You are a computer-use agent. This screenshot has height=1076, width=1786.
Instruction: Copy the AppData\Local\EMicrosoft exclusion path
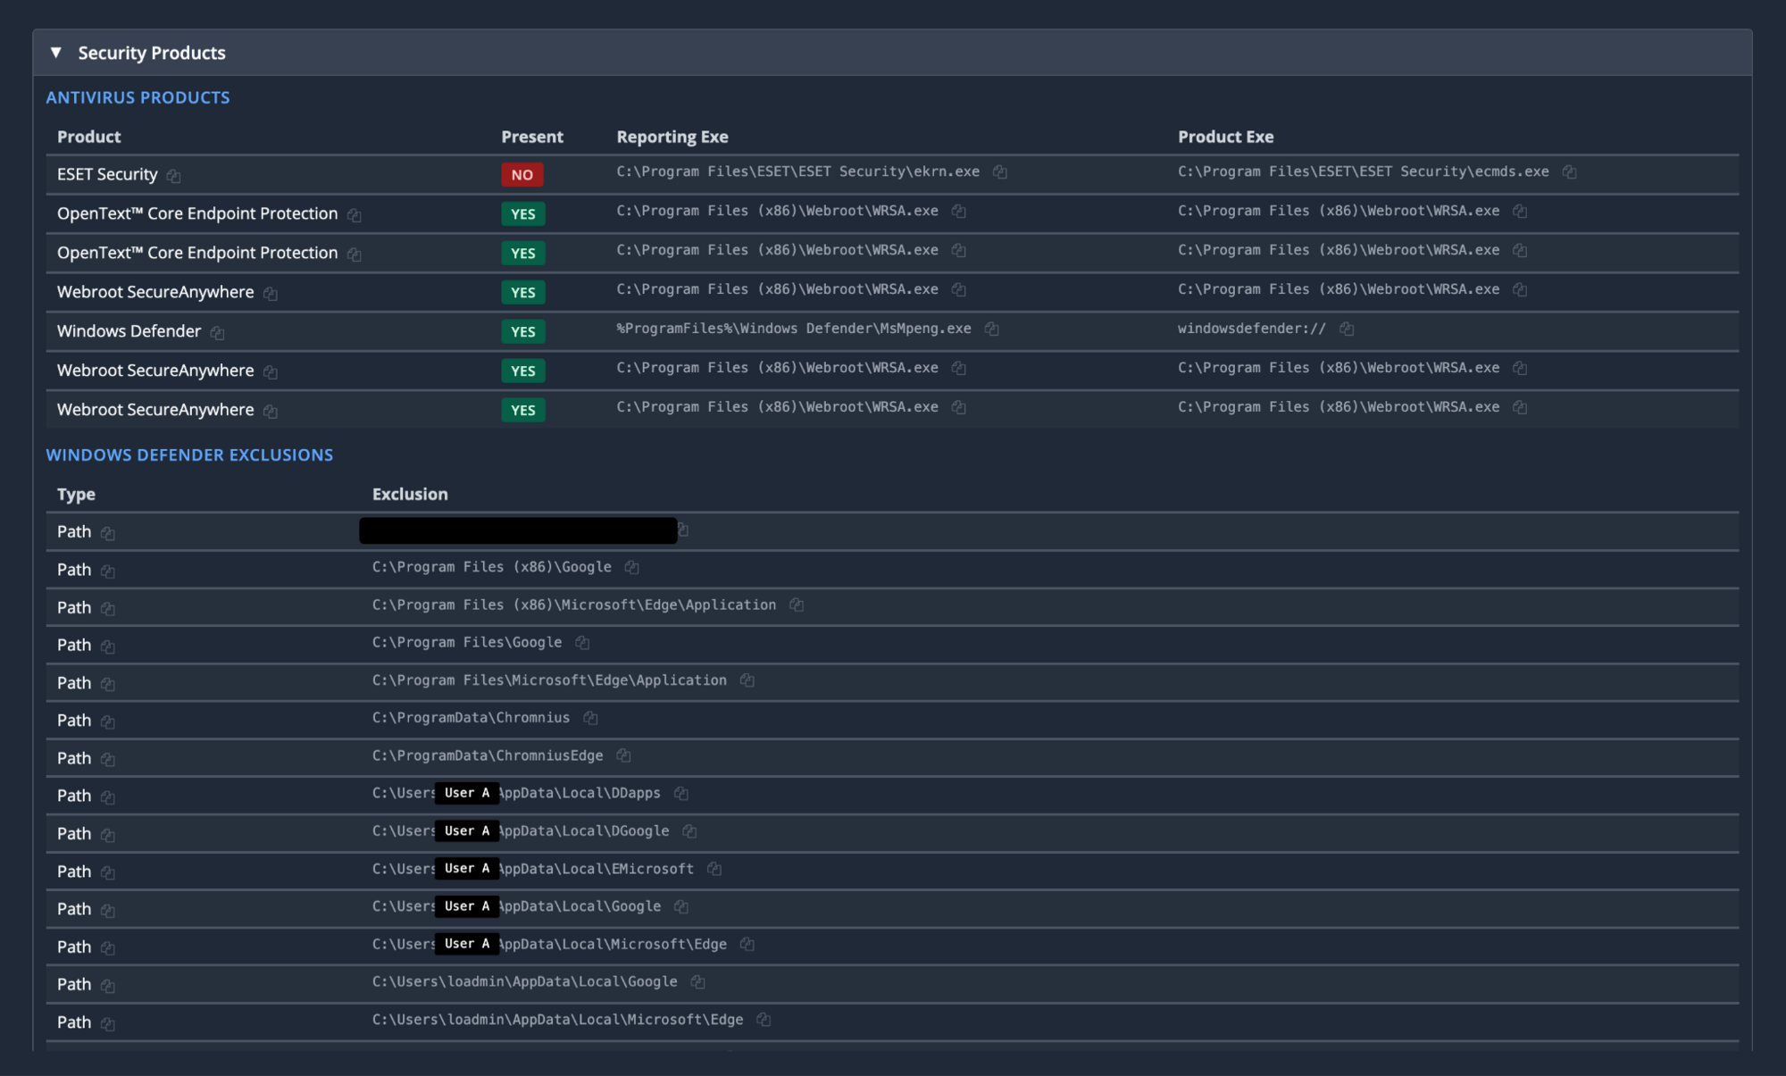click(x=714, y=868)
